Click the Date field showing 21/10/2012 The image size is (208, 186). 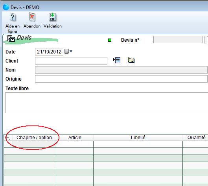coord(49,52)
